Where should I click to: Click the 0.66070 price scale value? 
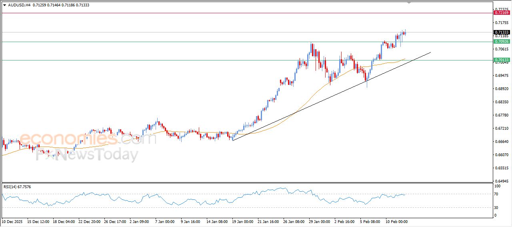tap(502, 155)
